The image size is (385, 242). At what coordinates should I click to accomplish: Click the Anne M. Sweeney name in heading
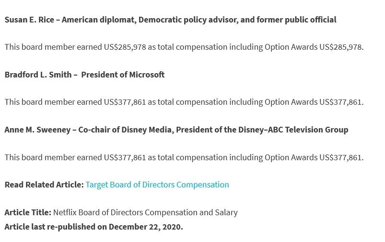37,130
